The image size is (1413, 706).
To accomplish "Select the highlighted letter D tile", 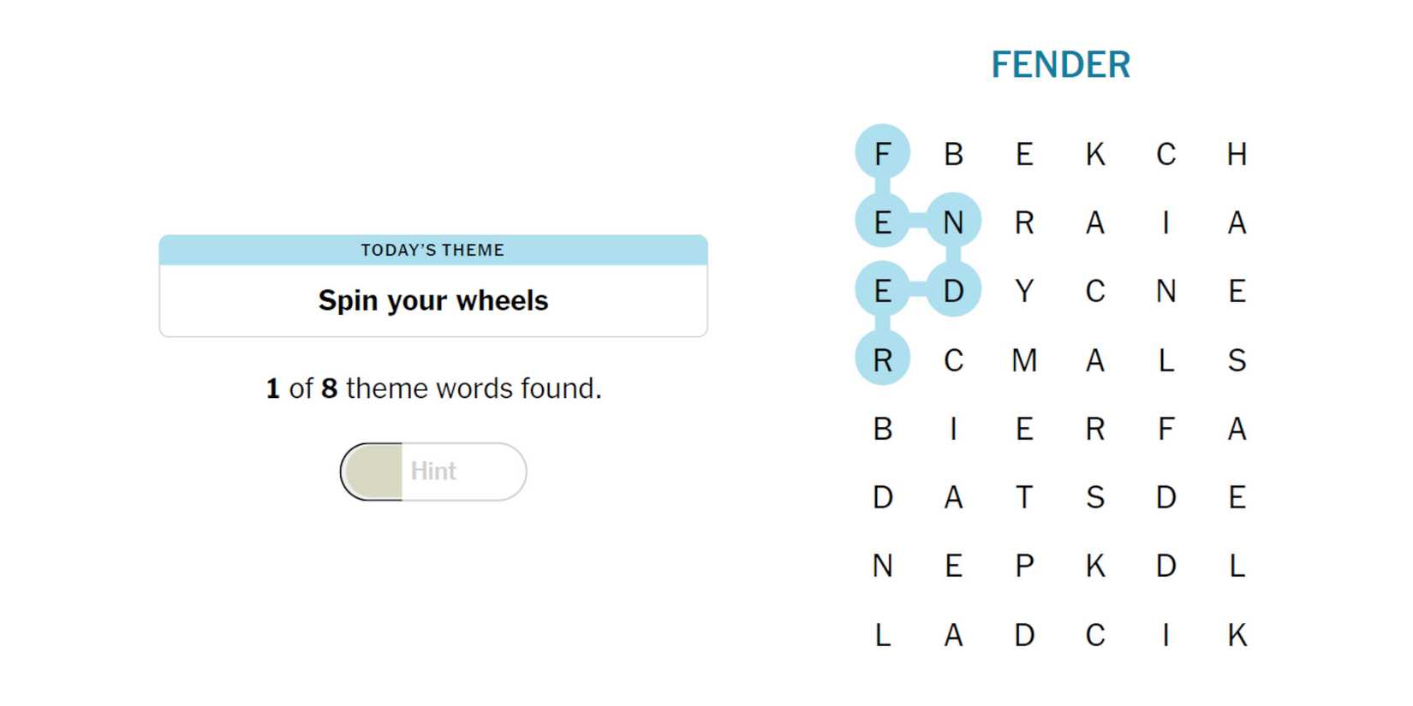I will coord(953,292).
